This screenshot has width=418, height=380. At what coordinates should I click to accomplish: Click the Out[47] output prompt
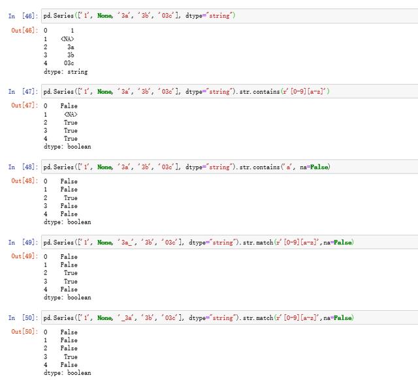(25, 106)
